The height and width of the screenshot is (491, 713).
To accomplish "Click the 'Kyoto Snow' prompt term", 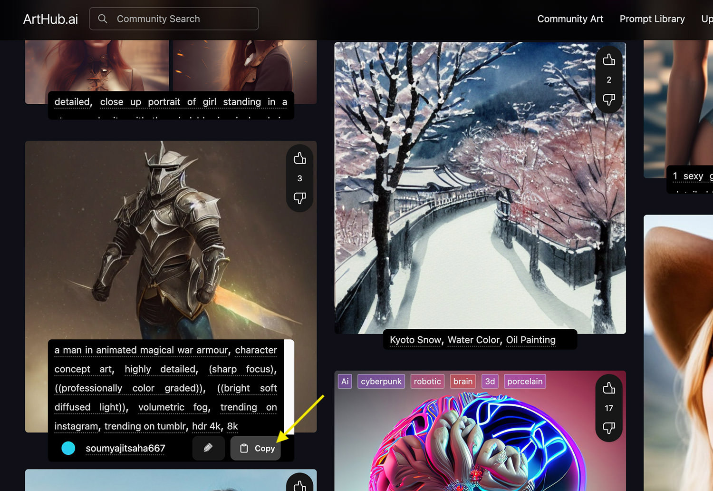I will click(x=415, y=340).
